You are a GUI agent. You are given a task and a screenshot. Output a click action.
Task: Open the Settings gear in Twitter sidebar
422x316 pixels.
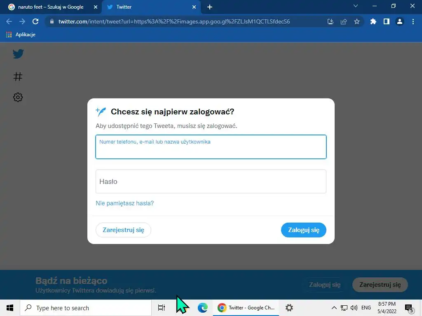(18, 97)
